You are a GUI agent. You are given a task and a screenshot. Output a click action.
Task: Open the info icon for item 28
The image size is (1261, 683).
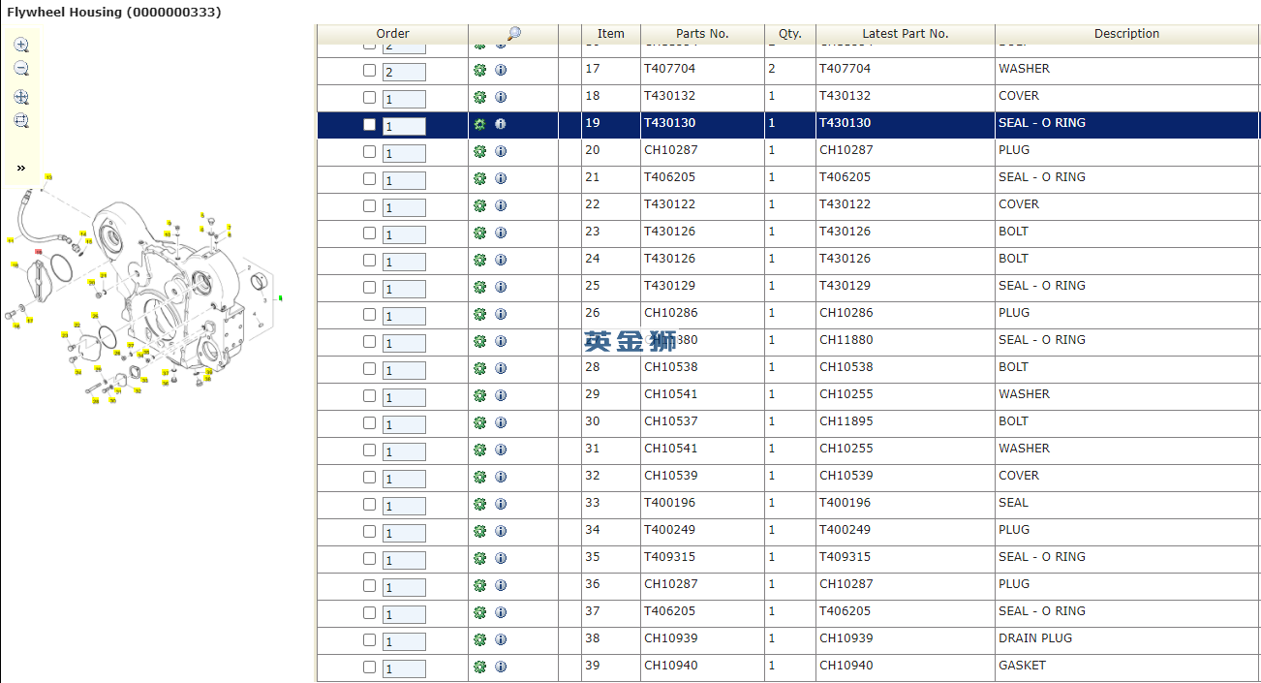tap(501, 368)
